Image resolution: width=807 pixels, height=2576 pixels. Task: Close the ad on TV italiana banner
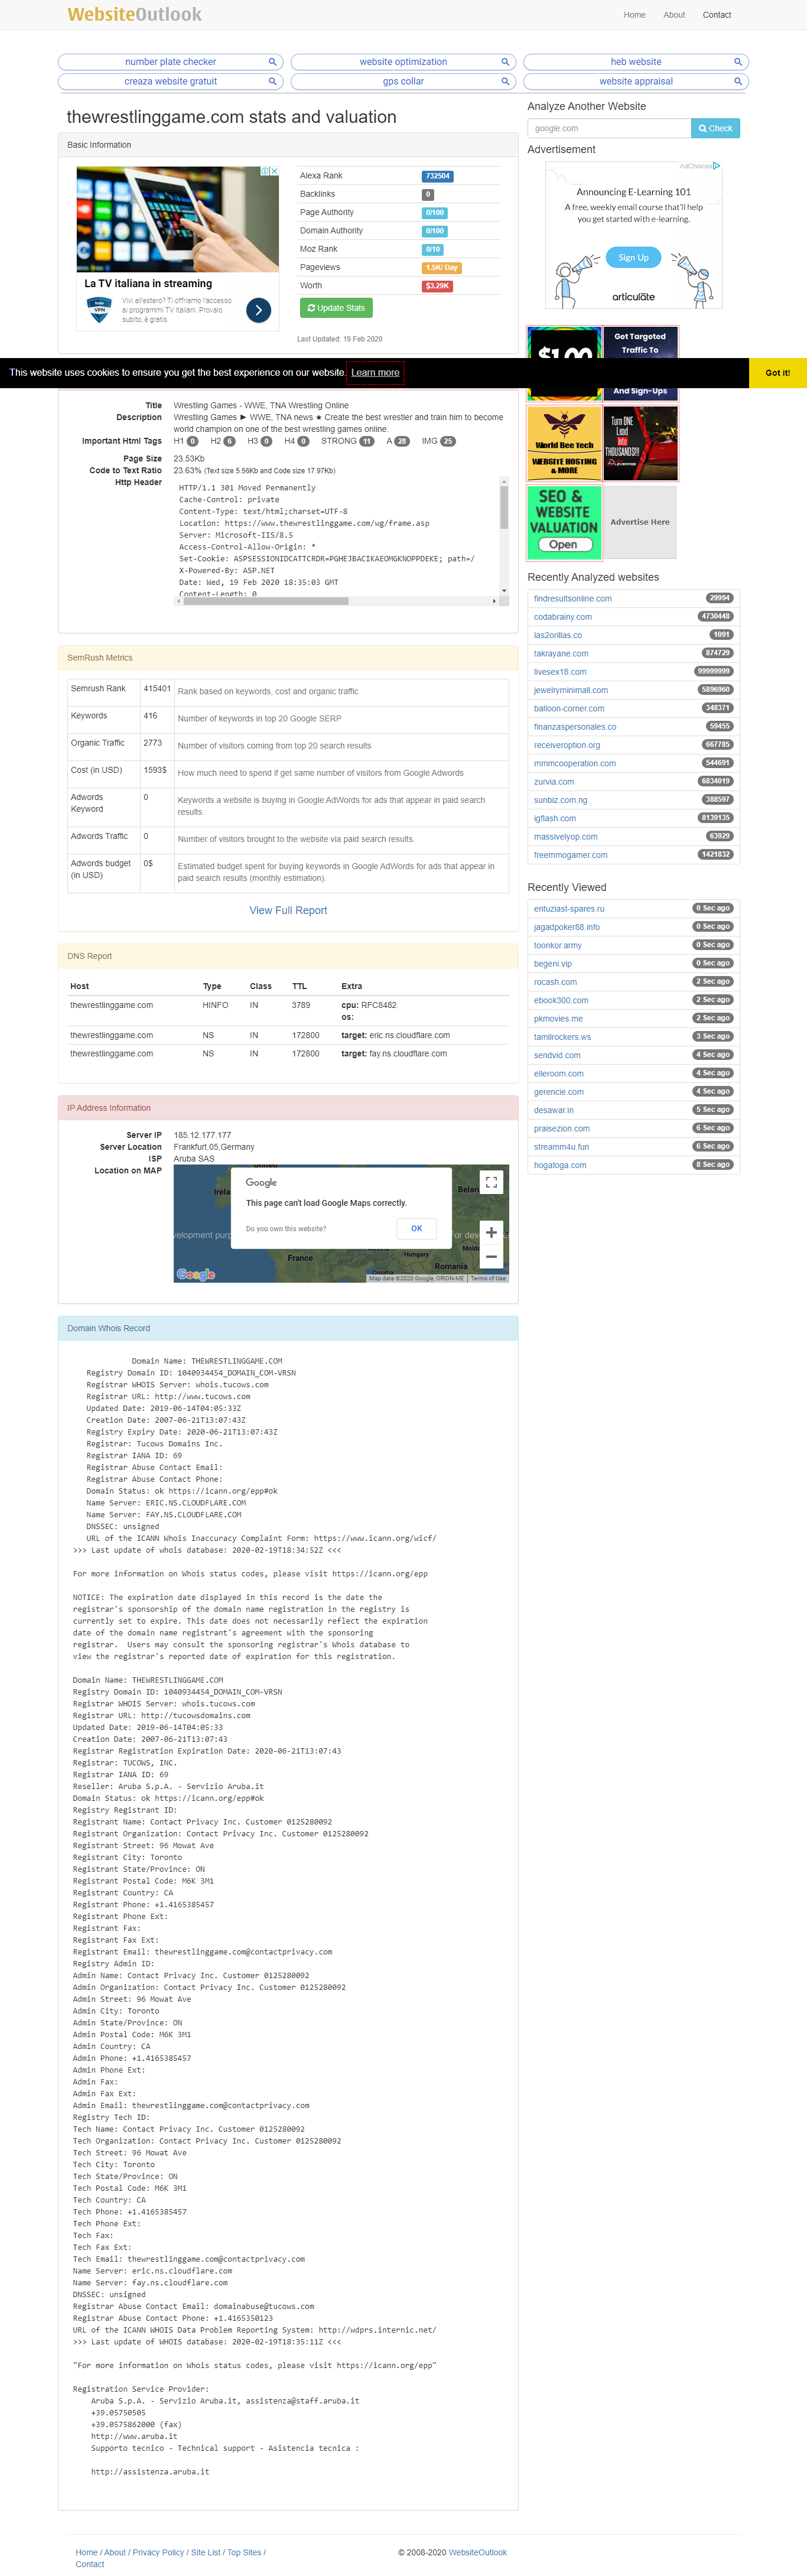pyautogui.click(x=274, y=171)
